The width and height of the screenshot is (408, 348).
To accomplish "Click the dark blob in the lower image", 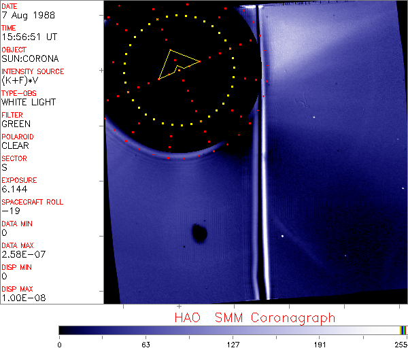I will coord(199,233).
